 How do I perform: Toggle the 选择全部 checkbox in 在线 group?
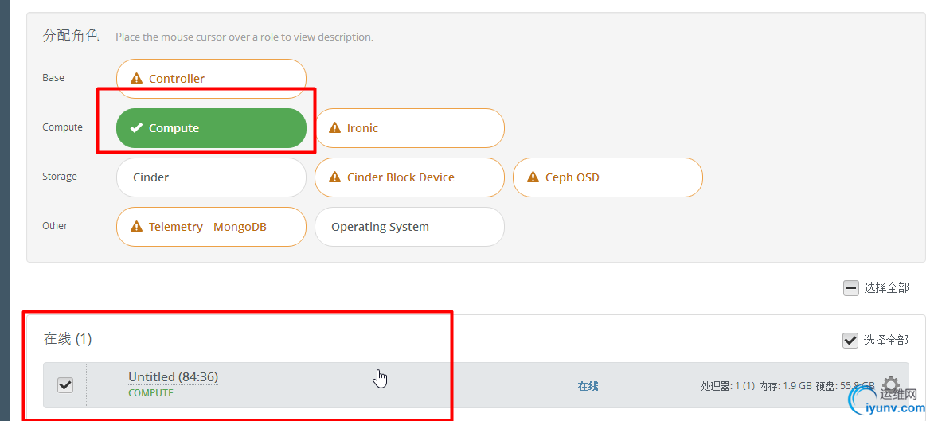pyautogui.click(x=850, y=341)
